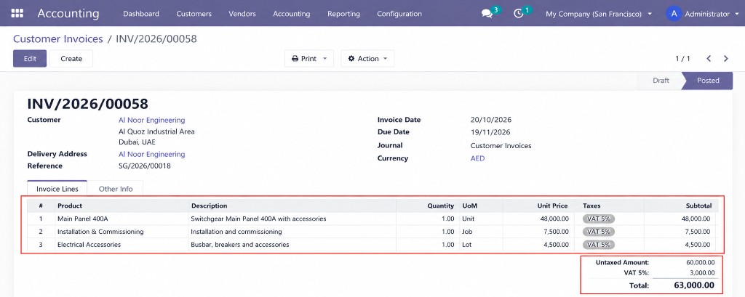Click the Job UoM cell
The height and width of the screenshot is (297, 745).
pos(468,232)
